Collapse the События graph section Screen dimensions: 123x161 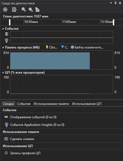point(3,28)
